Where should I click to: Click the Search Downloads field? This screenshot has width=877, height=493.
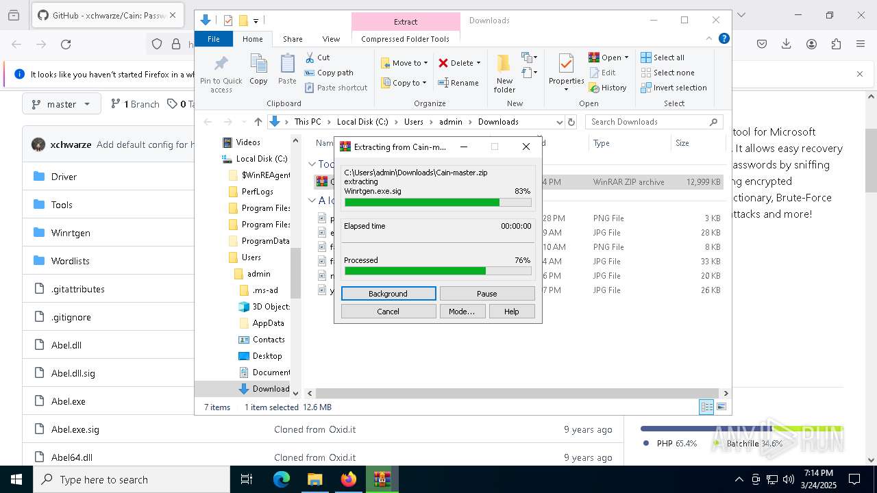pos(654,122)
